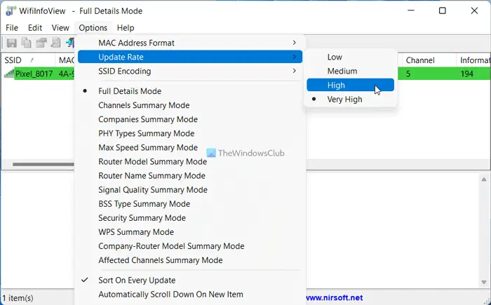Viewport: 491px width, 305px height.
Task: Close the WifiInfoView window
Action: click(x=474, y=11)
